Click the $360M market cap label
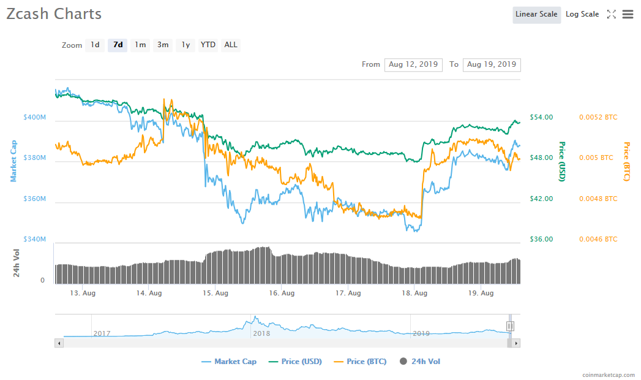The height and width of the screenshot is (380, 641). point(35,199)
